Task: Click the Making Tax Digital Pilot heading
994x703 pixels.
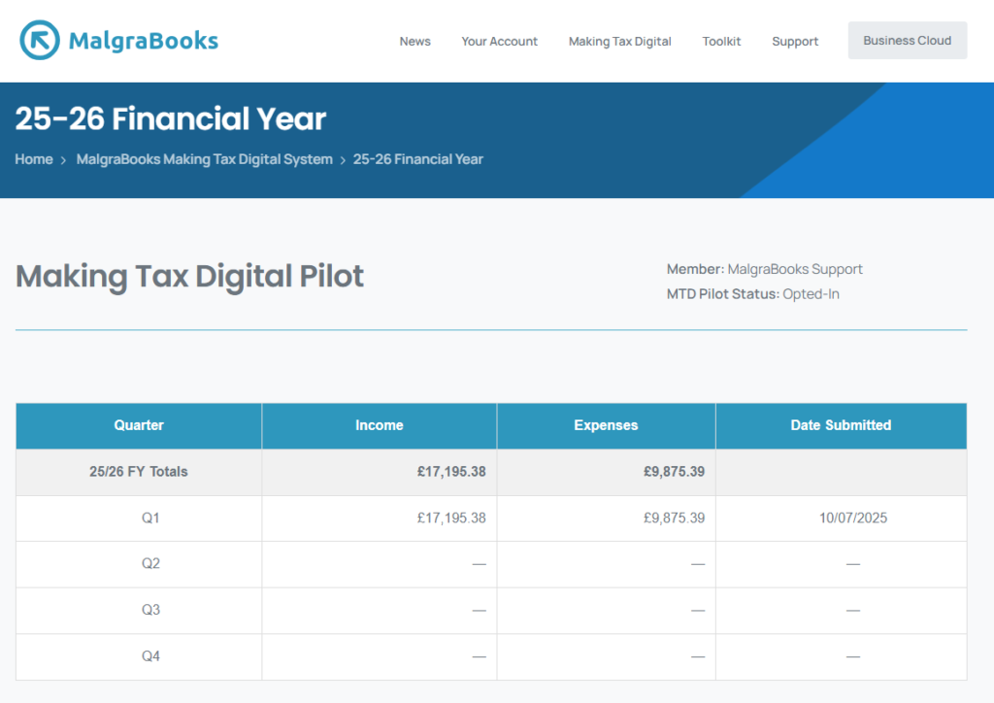Action: 189,277
